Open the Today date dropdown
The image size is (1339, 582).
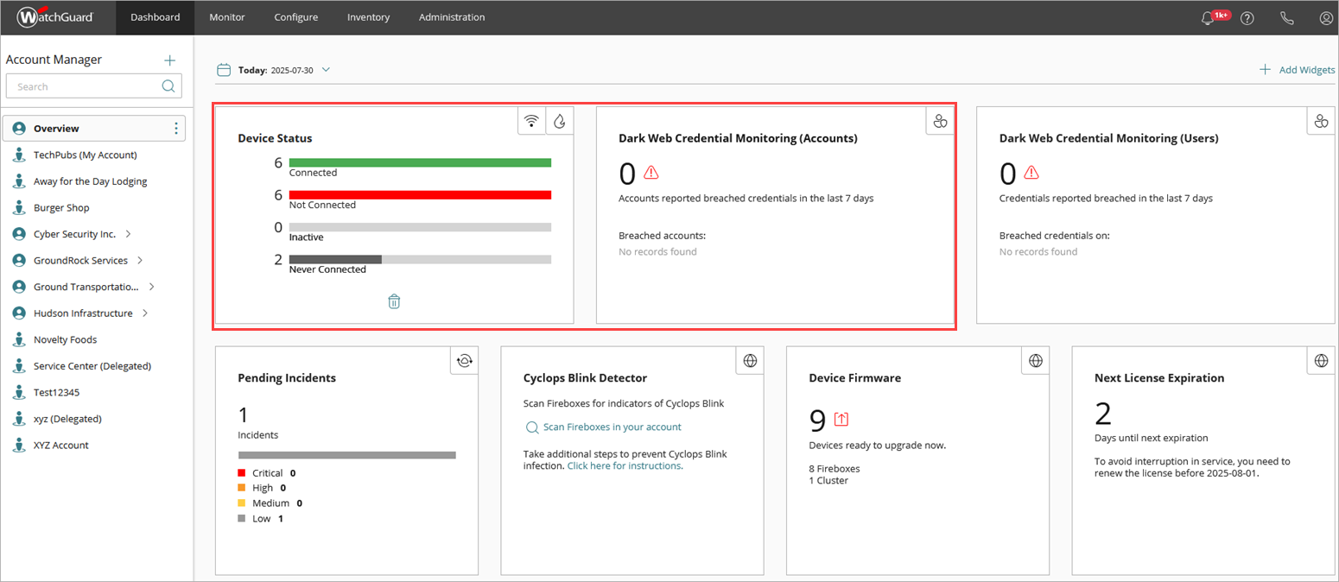326,70
